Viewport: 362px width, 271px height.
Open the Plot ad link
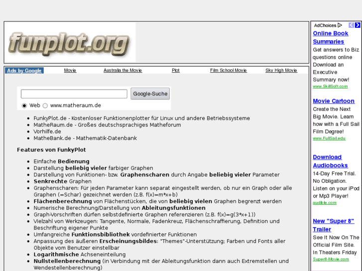point(175,70)
